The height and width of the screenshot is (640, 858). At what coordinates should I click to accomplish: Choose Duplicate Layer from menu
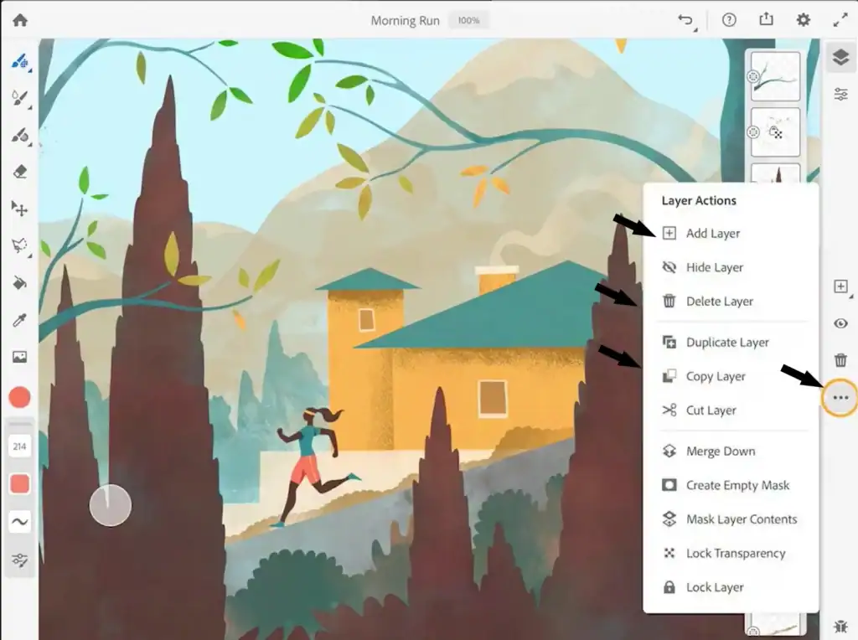(726, 342)
